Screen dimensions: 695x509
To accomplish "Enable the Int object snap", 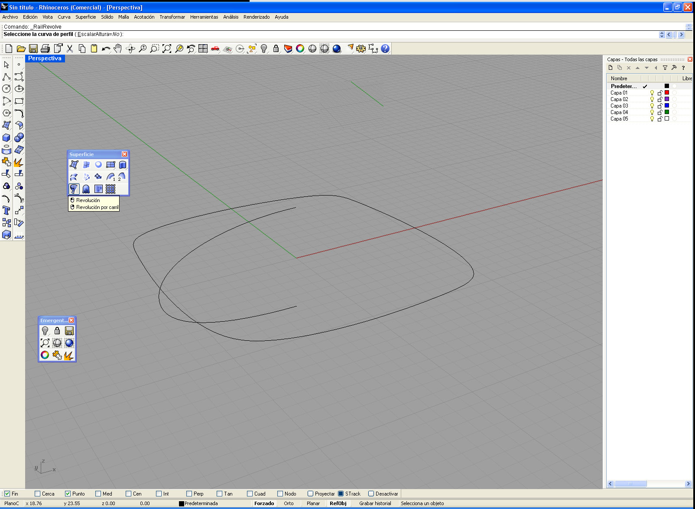I will pyautogui.click(x=159, y=494).
